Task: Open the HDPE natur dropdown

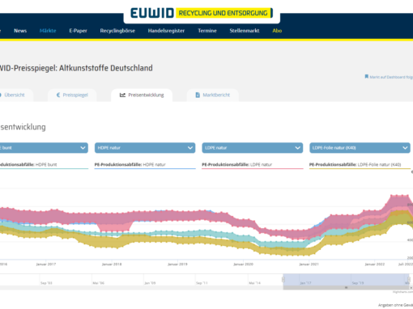Action: [145, 148]
